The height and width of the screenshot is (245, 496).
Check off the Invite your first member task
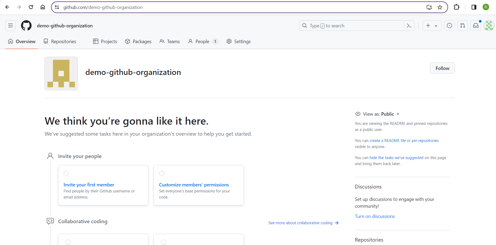(x=66, y=173)
